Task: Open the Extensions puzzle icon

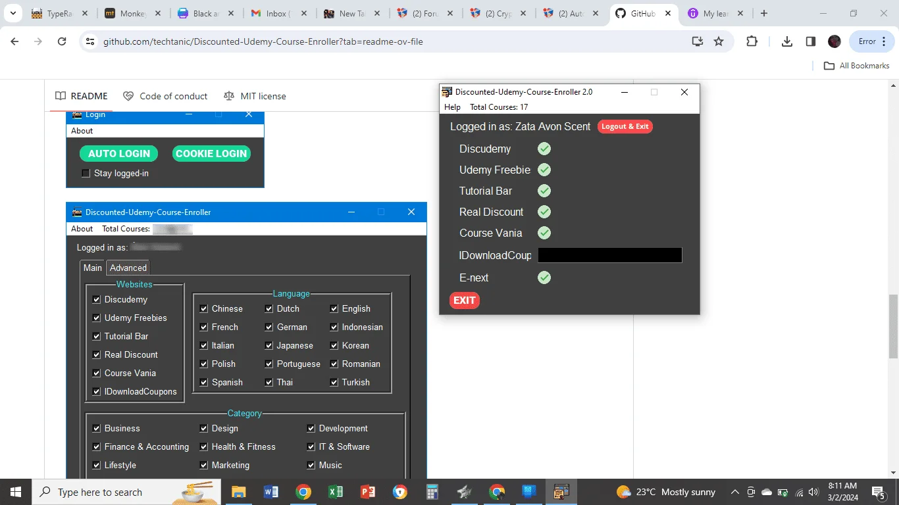Action: click(752, 41)
